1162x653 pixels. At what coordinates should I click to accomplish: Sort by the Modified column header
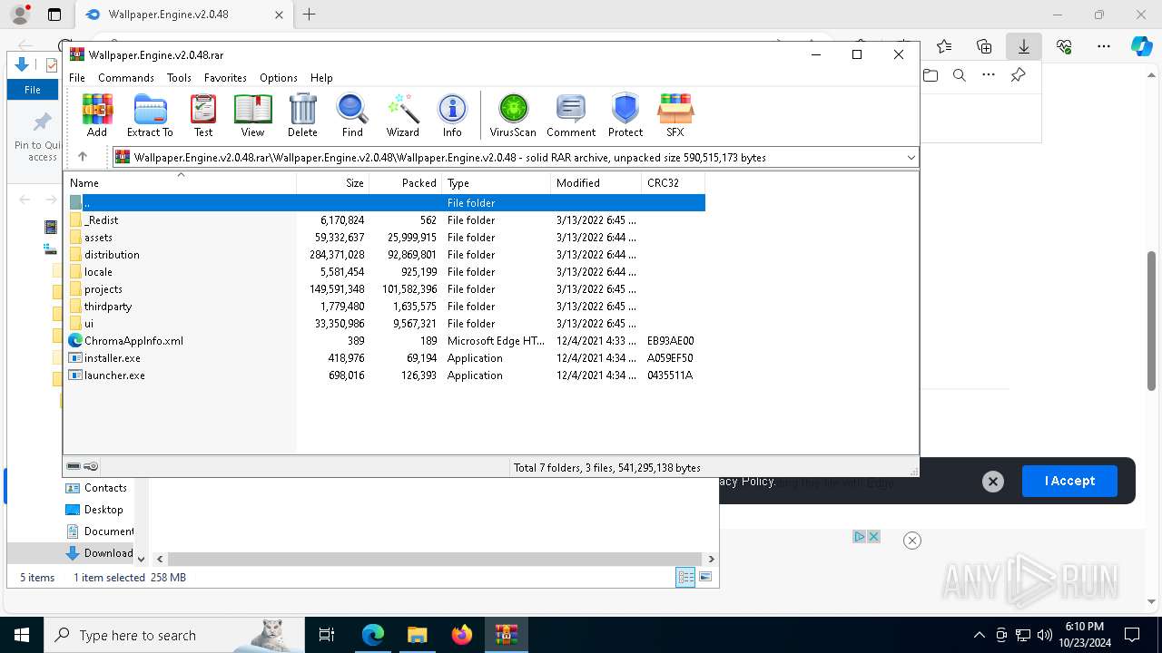tap(596, 182)
